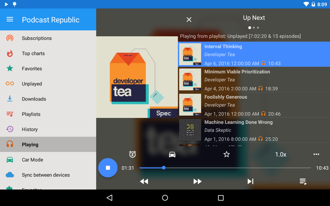Image resolution: width=330 pixels, height=206 pixels.
Task: Tap Data Skeptic episode thumbnail
Action: click(x=190, y=130)
